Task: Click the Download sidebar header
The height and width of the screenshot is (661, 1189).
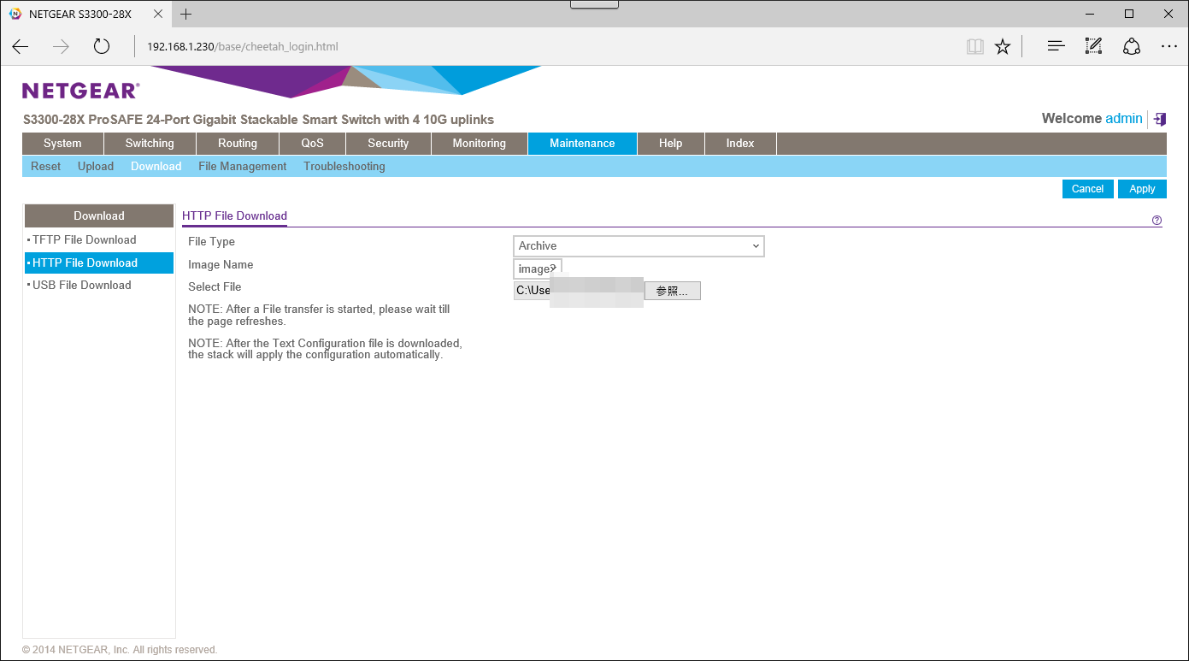Action: (99, 216)
